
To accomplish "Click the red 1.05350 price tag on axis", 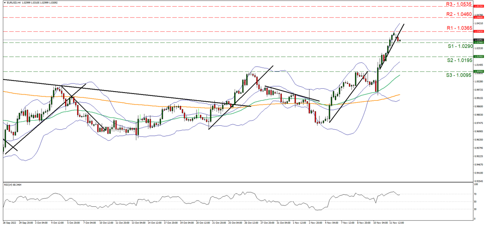I will coord(479,6).
